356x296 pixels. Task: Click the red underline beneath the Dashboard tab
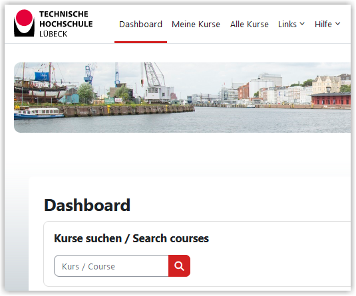click(140, 42)
